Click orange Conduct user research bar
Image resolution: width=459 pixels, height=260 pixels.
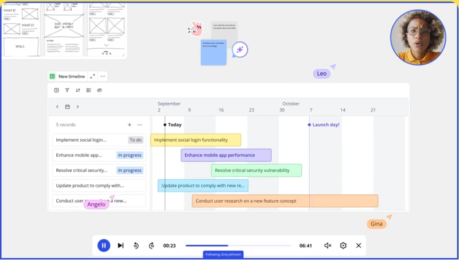coord(285,201)
